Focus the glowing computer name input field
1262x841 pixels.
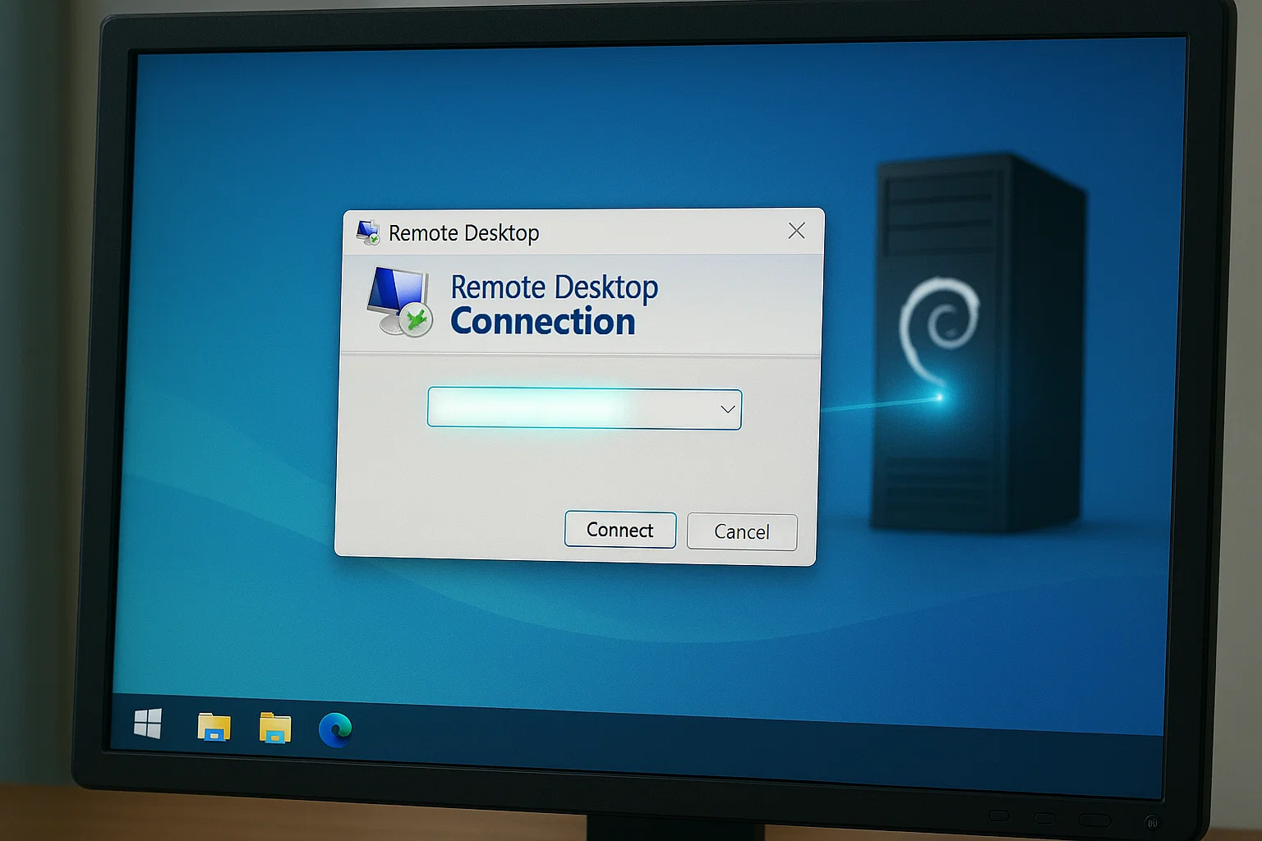584,409
